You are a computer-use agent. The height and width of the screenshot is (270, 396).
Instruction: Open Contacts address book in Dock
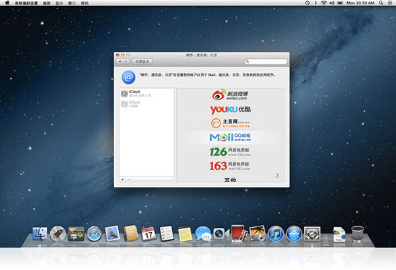tap(131, 234)
